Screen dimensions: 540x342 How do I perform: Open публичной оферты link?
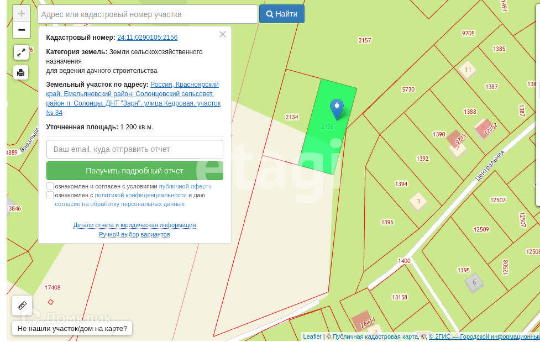click(x=186, y=186)
